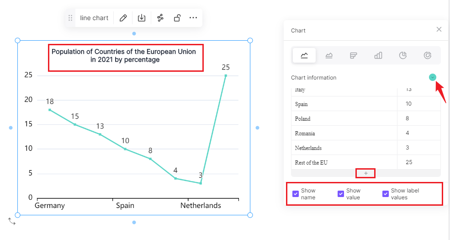Click the Netherlands value cell
This screenshot has width=450, height=240.
[x=419, y=148]
